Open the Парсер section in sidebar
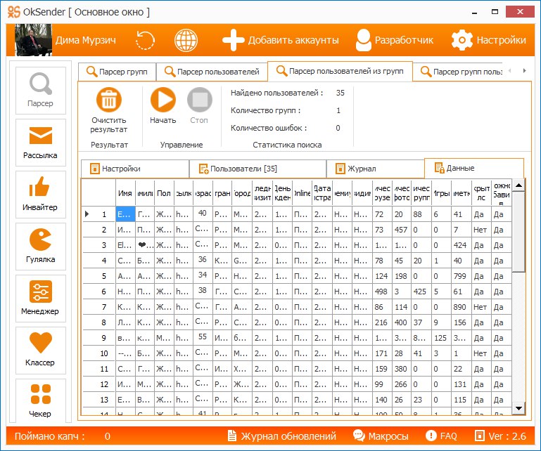 40,90
